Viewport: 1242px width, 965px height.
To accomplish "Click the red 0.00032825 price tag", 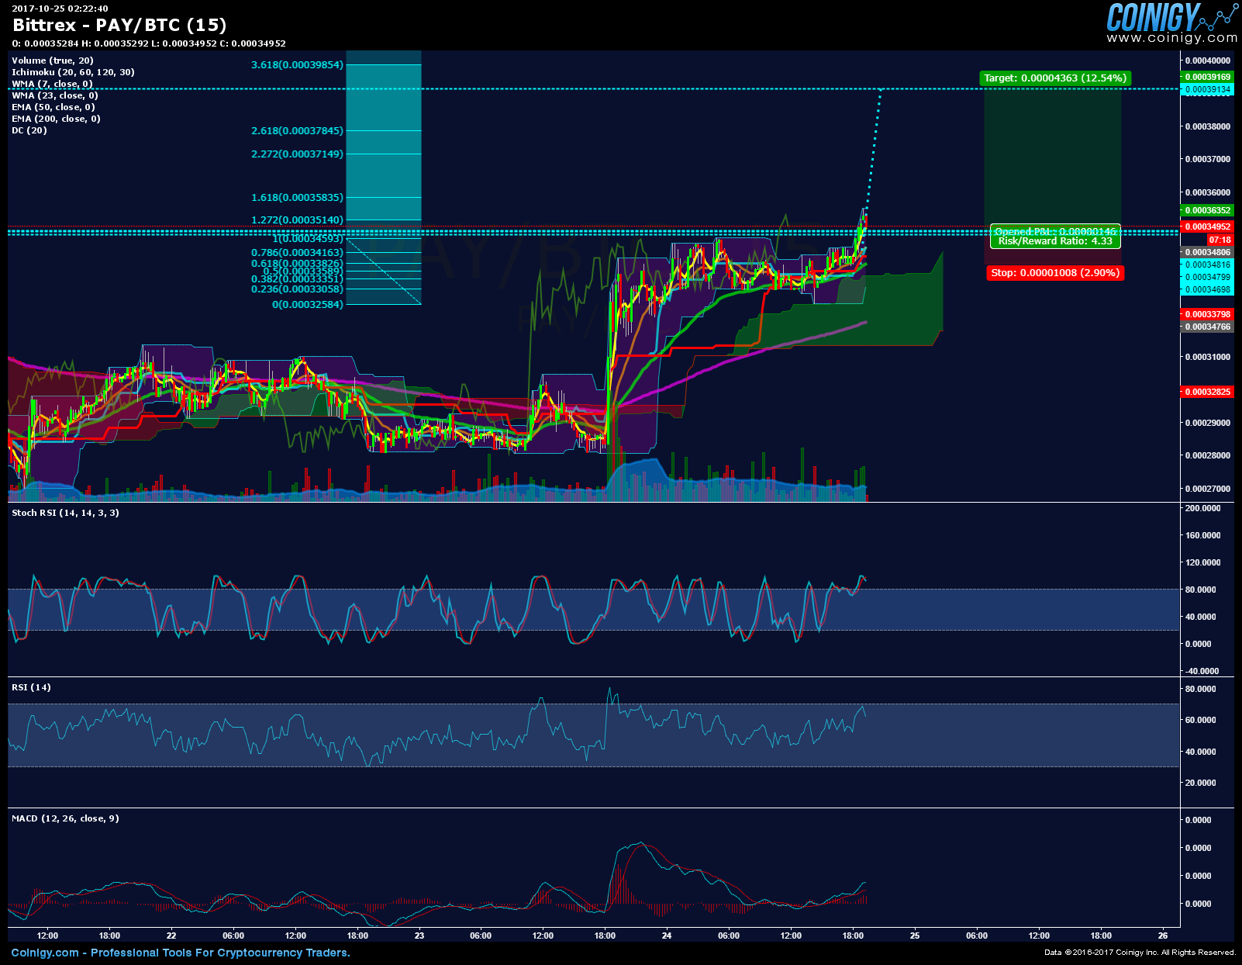I will point(1206,392).
